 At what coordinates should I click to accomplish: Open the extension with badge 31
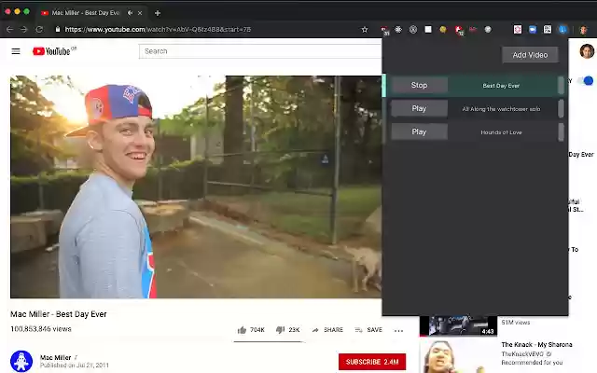pos(384,30)
